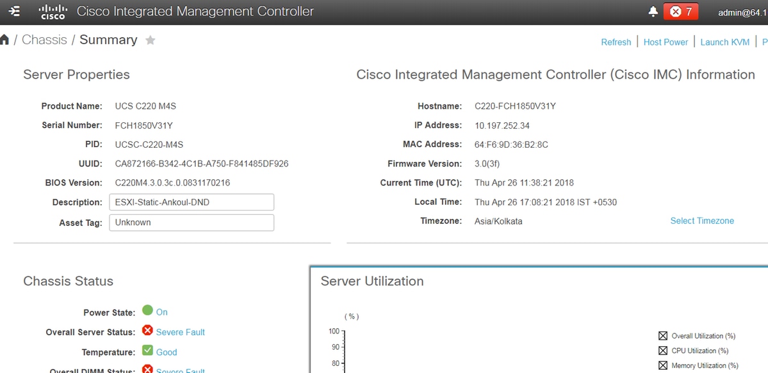This screenshot has width=768, height=373.
Task: Click the Asset Tag input field
Action: pos(192,223)
